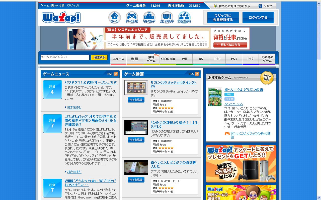Open the My ワザップ icon

(x=167, y=17)
